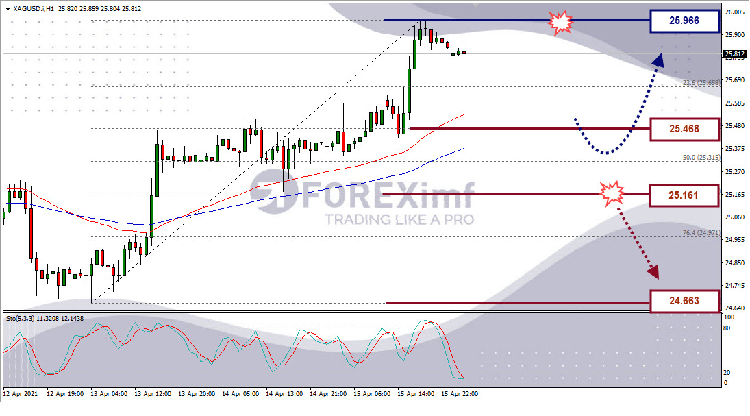Click the OHLC values 25.820 25.859 25.804 25.812
Viewport: 750px width, 416px height.
click(x=99, y=9)
